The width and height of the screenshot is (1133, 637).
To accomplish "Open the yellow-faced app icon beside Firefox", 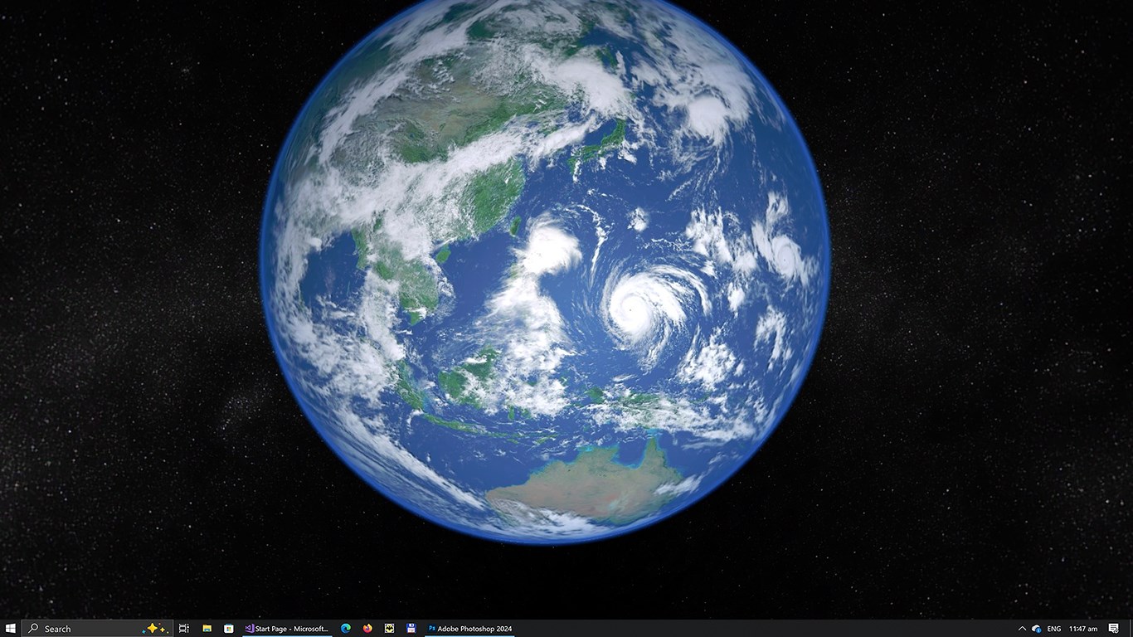I will (x=389, y=629).
